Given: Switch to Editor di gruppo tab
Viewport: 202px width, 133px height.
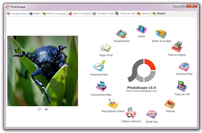Looking at the screenshot, I should [55, 13].
